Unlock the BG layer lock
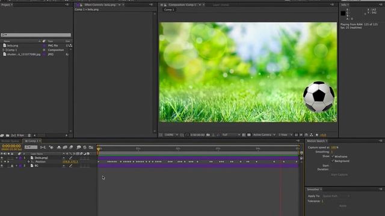The width and height of the screenshot is (385, 216). click(12, 166)
